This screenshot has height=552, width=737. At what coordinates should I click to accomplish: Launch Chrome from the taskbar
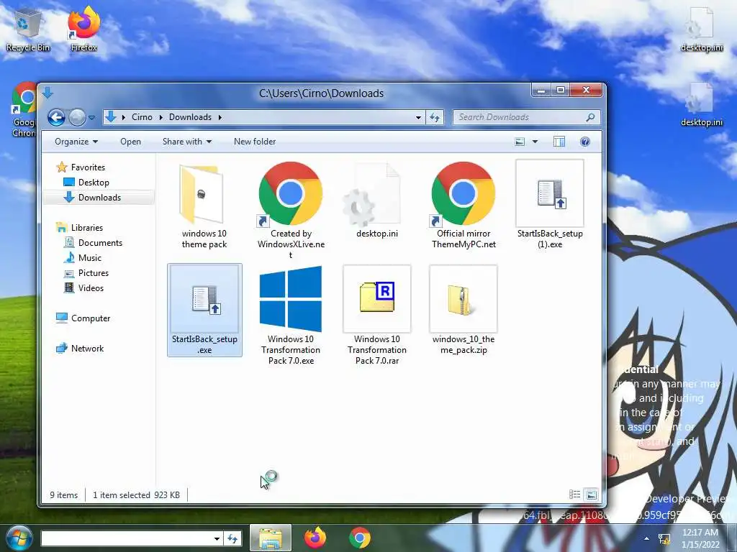point(360,538)
